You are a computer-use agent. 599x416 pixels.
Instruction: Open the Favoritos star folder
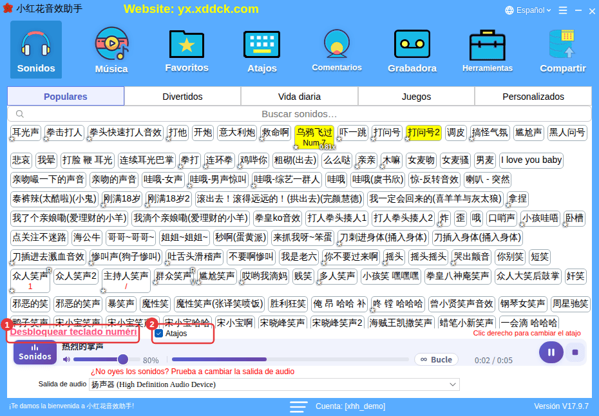187,50
